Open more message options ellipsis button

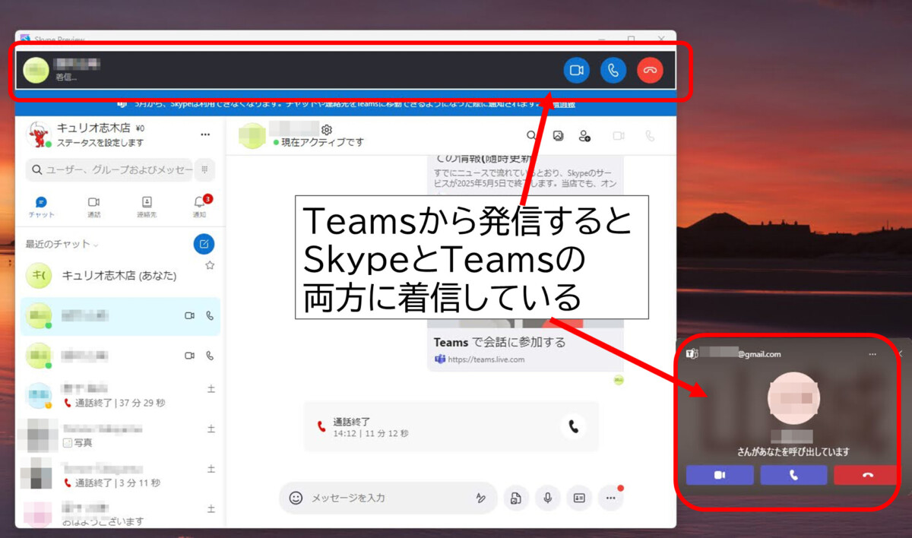tap(610, 498)
